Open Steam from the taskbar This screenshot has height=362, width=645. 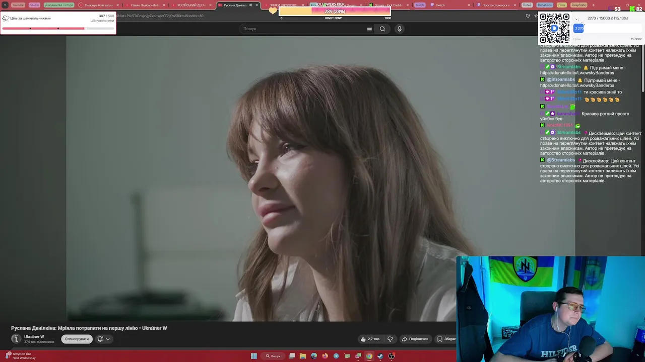(380, 356)
